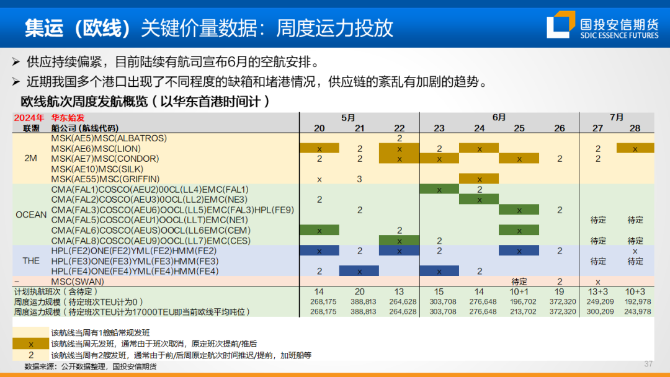670x377 pixels.
Task: Click the 10+1 planned sailings value
Action: coord(519,291)
